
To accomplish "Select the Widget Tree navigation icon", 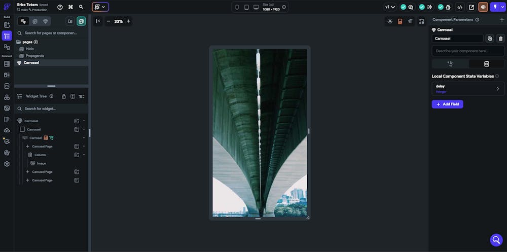I will [x=7, y=36].
